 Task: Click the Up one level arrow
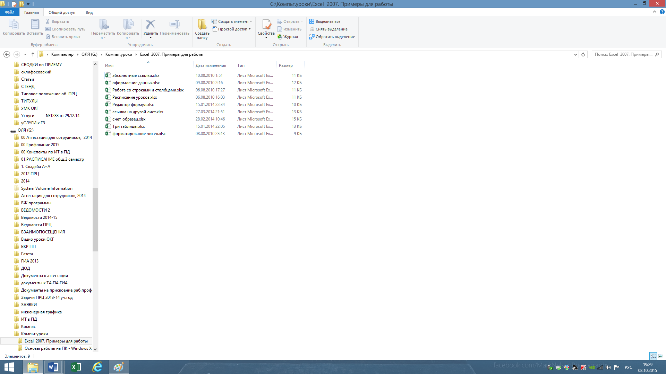coord(33,54)
